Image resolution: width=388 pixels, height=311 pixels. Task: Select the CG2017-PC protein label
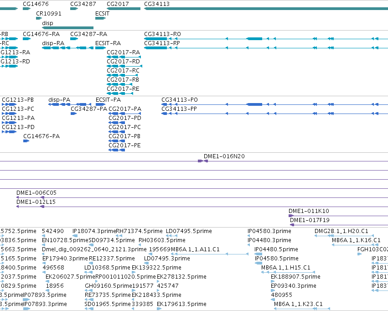(x=125, y=127)
